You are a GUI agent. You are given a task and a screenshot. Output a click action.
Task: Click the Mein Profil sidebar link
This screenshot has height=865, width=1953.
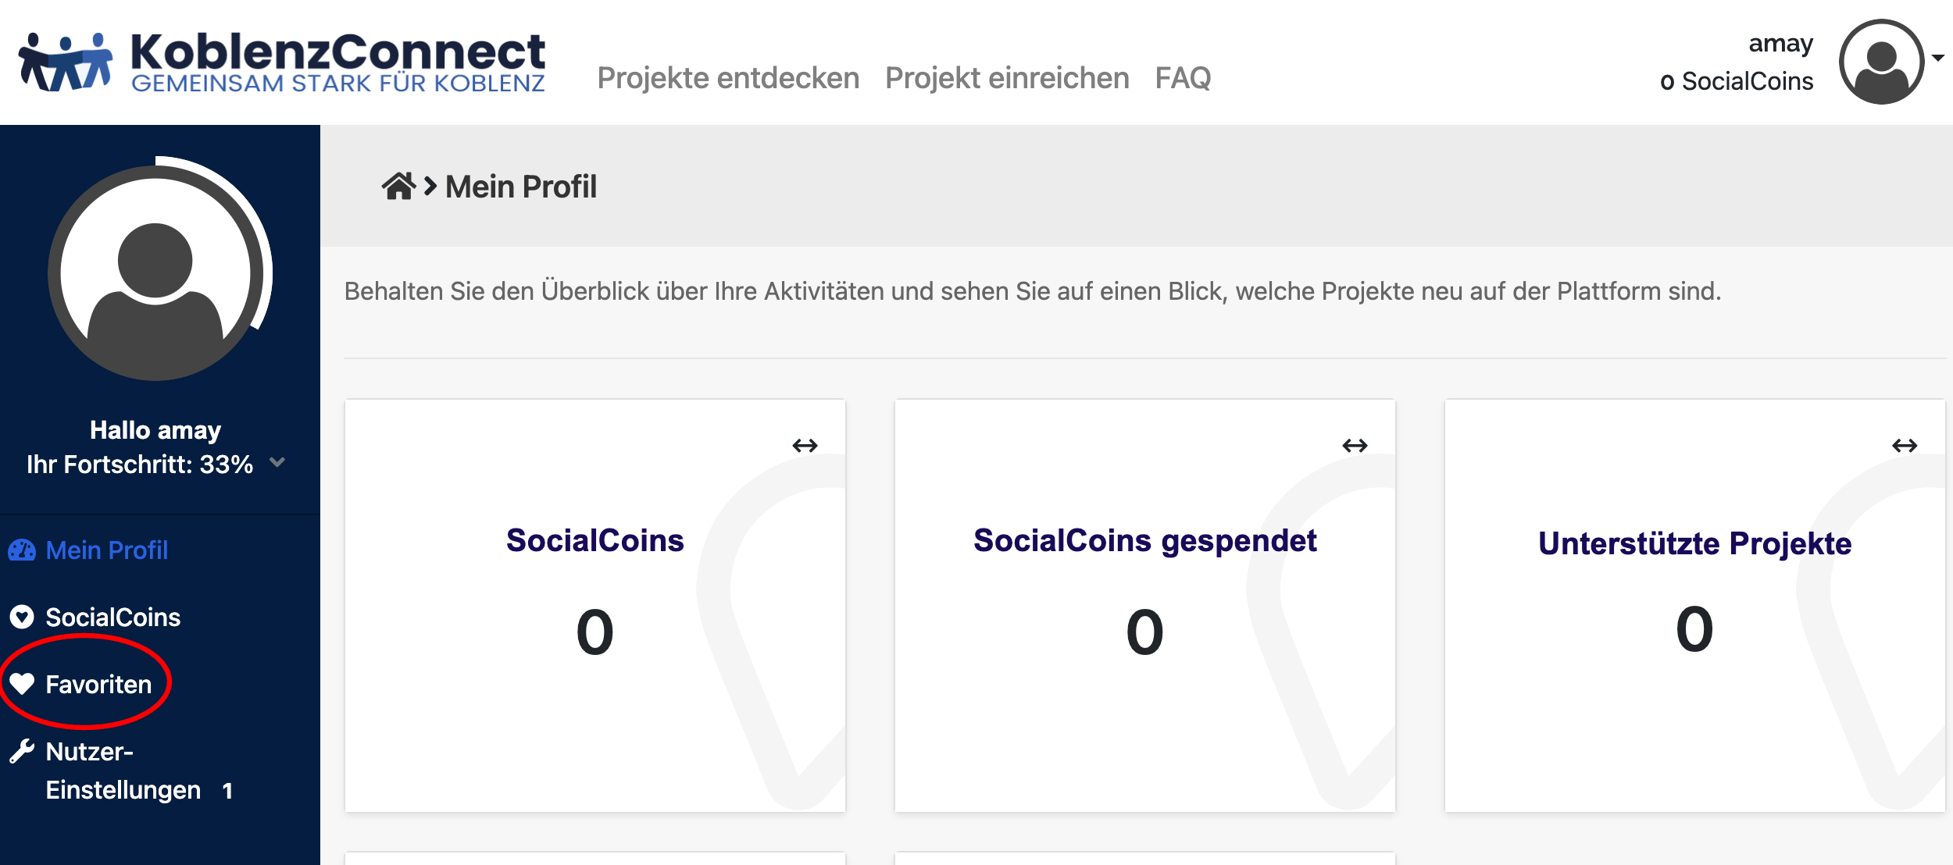point(107,550)
